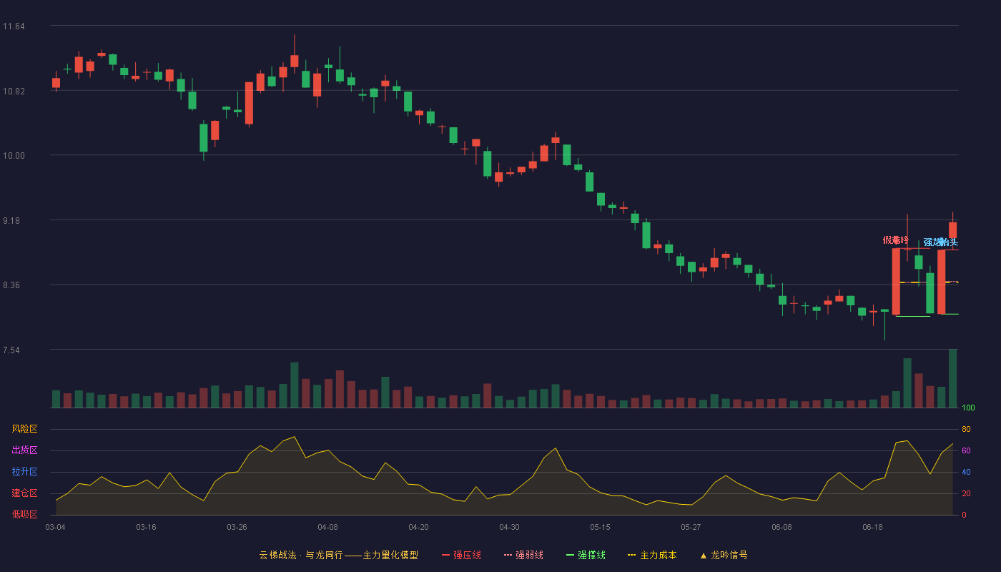The image size is (1001, 572).
Task: Click the orange 80 indicator axis value
Action: (x=966, y=429)
